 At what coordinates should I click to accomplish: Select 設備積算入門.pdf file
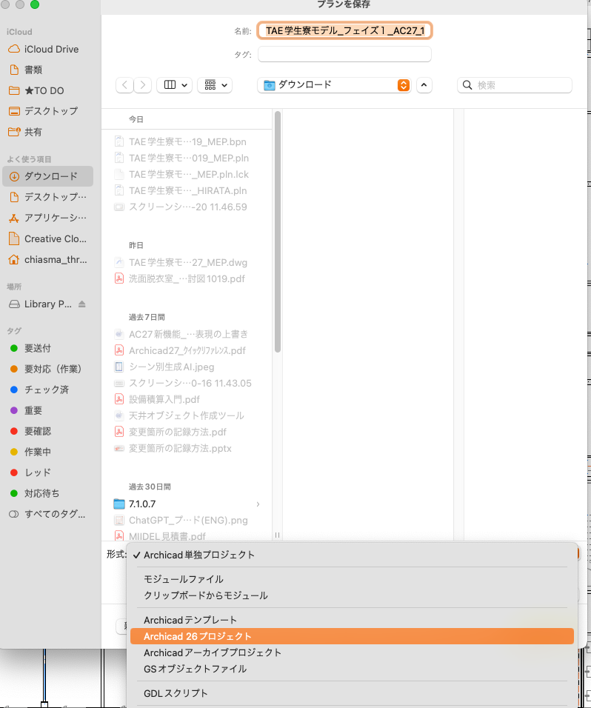pyautogui.click(x=187, y=399)
